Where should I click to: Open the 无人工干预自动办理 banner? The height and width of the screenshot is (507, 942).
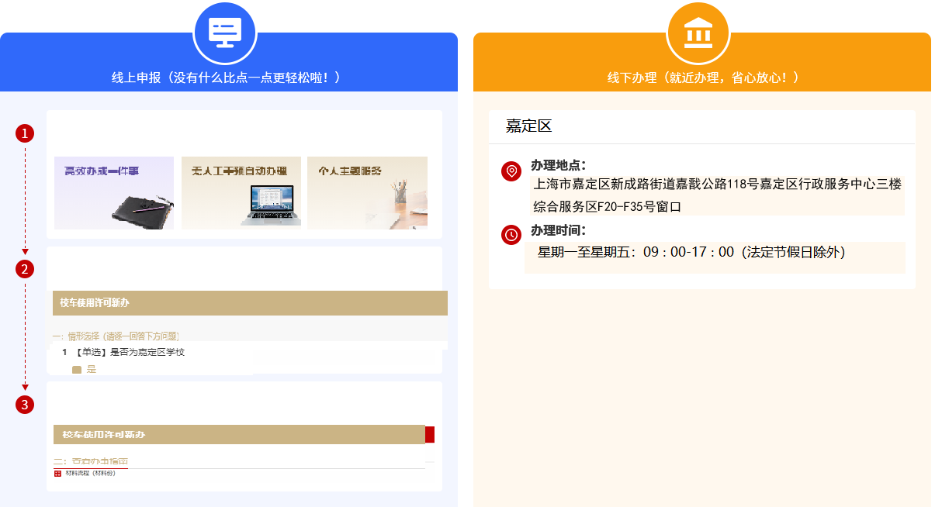point(241,193)
